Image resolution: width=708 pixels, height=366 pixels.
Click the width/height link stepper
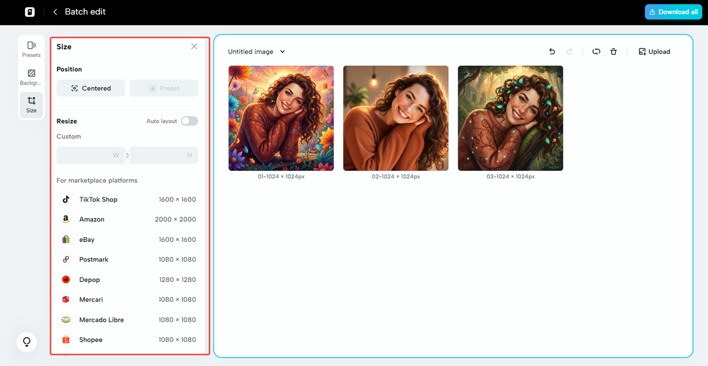(x=127, y=155)
